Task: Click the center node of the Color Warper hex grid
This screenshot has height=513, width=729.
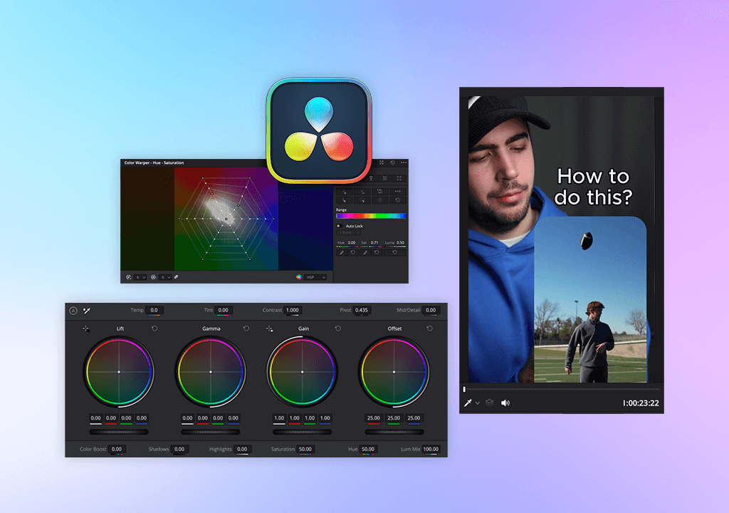Action: click(x=226, y=219)
